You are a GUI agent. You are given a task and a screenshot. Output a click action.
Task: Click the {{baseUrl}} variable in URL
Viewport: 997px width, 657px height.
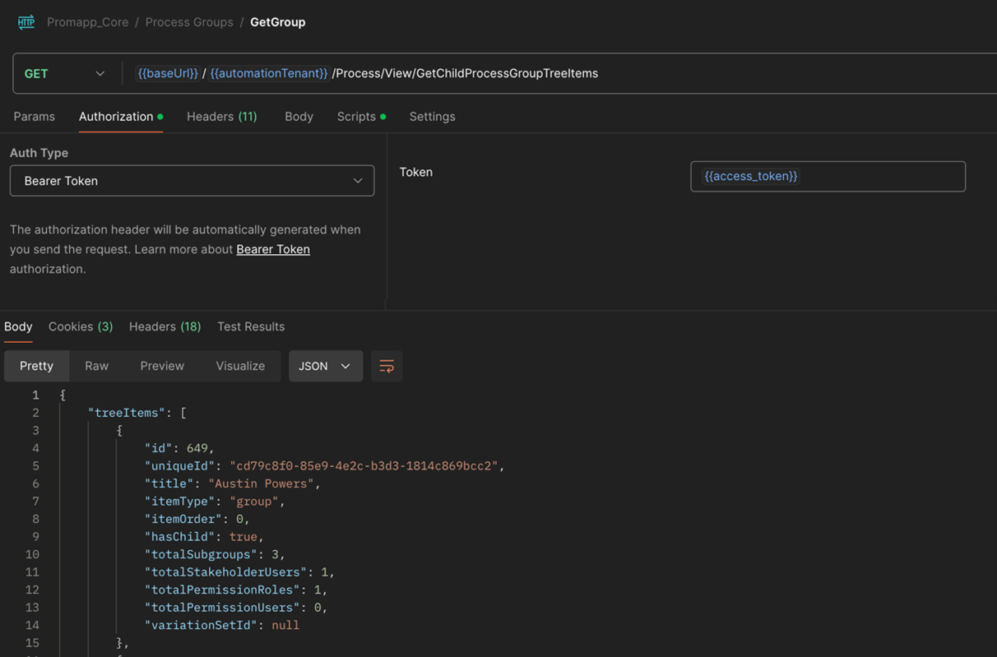[x=168, y=73]
